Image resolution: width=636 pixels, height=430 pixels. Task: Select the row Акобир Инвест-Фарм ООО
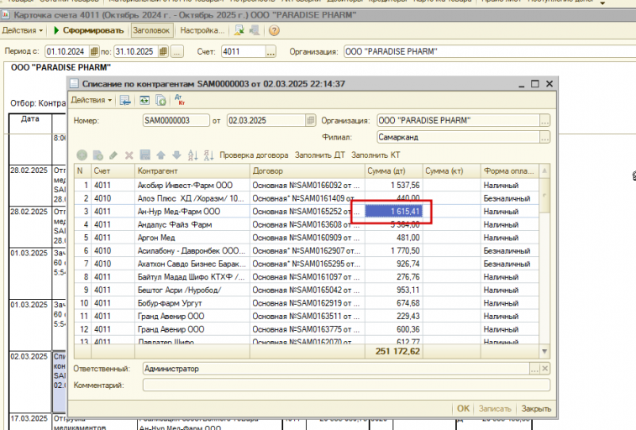tap(307, 186)
